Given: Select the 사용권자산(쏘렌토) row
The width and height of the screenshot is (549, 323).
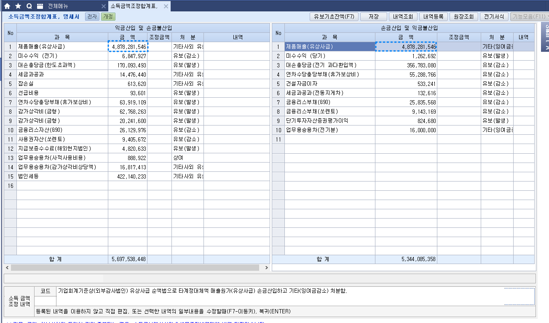Looking at the screenshot, I should pyautogui.click(x=137, y=139).
